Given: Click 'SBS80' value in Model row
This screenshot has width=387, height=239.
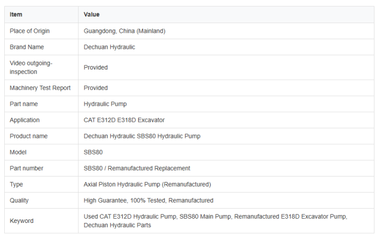Looking at the screenshot, I should coord(93,152).
